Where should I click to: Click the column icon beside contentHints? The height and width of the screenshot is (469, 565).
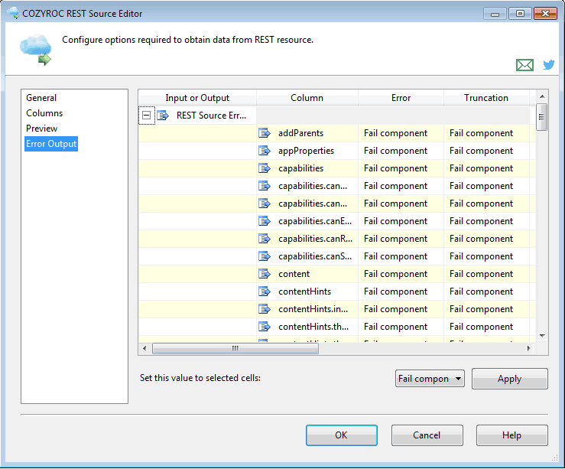pos(265,291)
